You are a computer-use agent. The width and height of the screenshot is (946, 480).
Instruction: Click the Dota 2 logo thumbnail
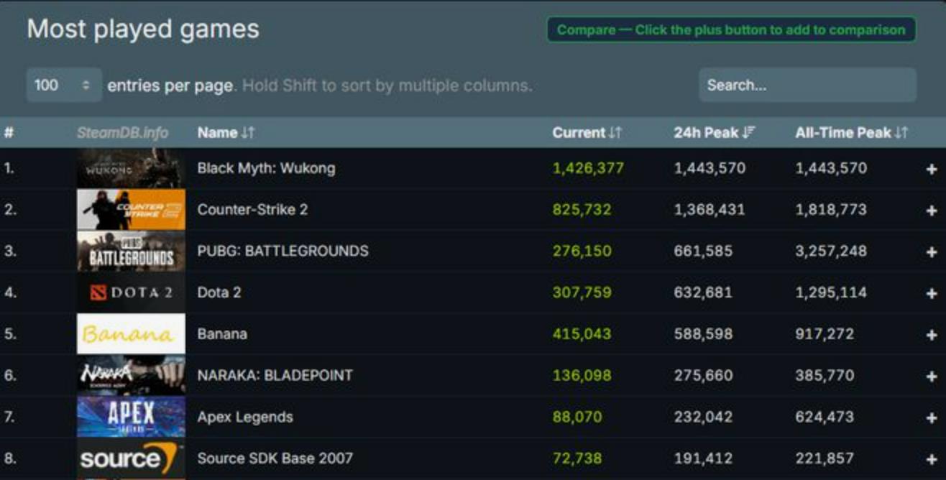131,292
